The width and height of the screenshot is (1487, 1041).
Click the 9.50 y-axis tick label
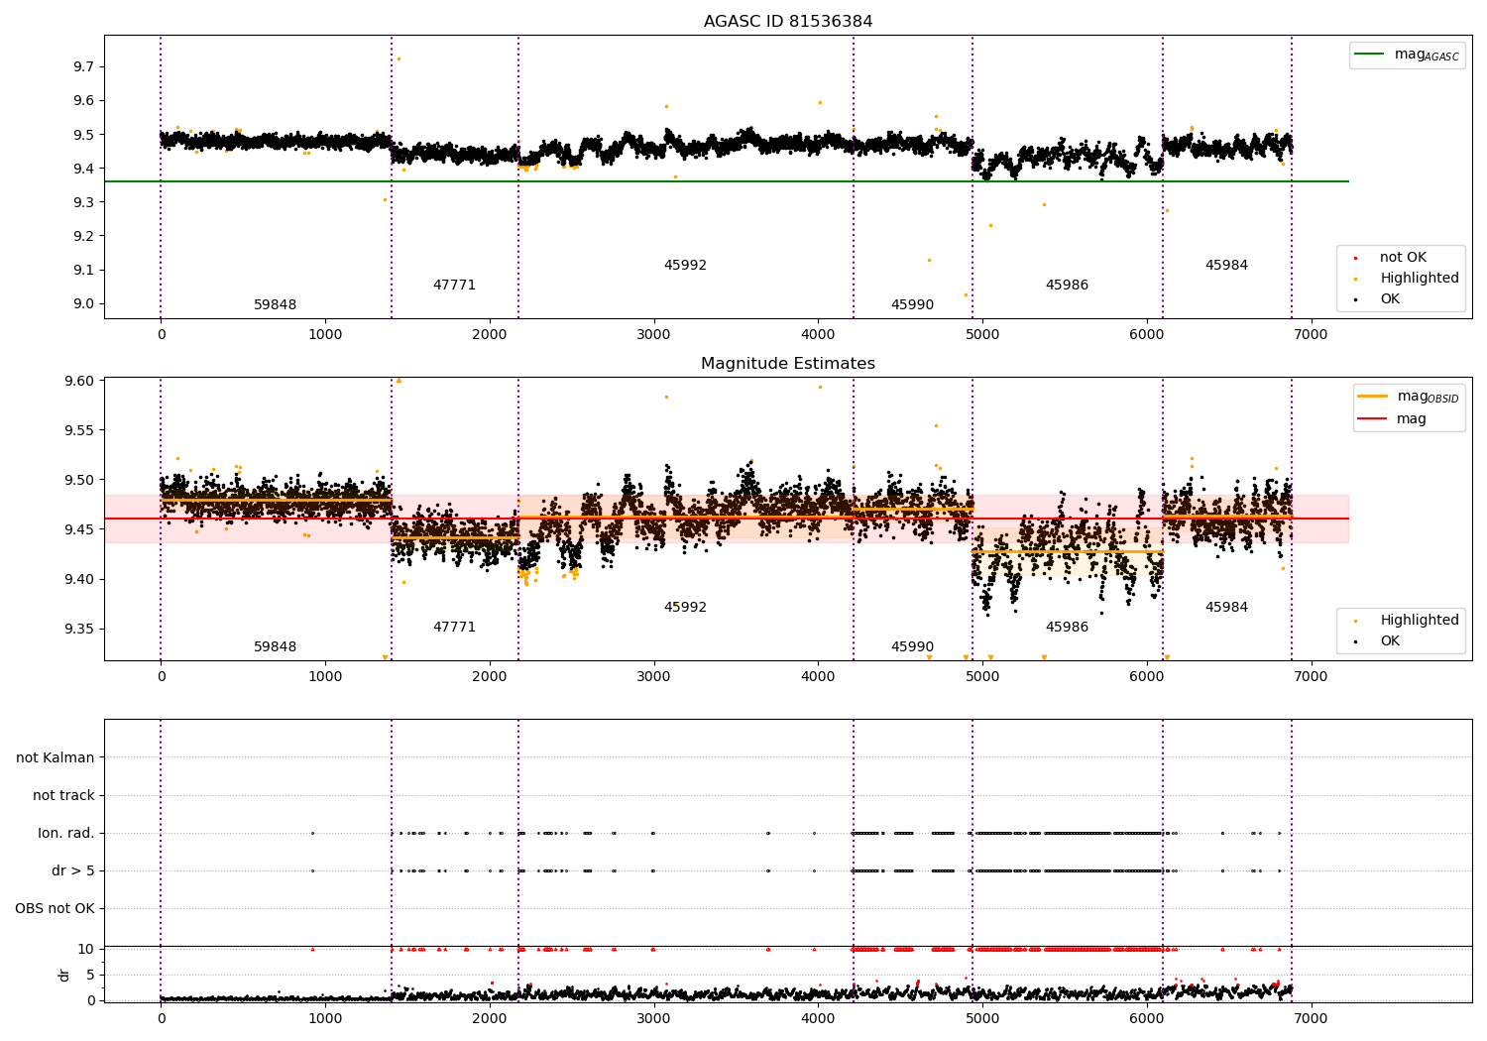79,481
